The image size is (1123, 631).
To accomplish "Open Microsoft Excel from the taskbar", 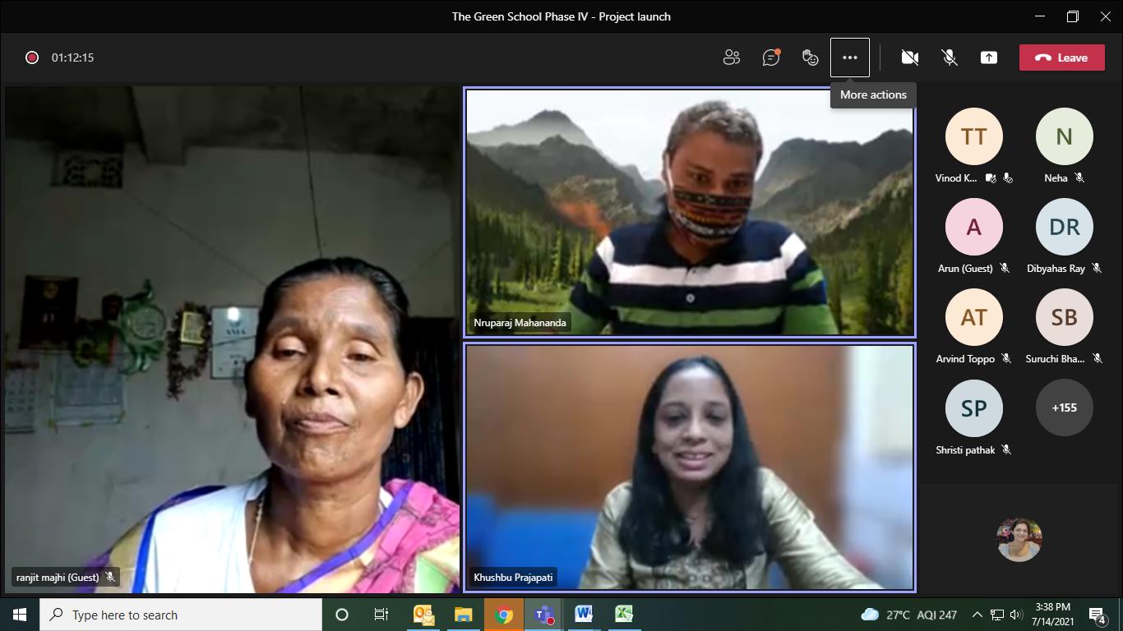I will coord(624,615).
